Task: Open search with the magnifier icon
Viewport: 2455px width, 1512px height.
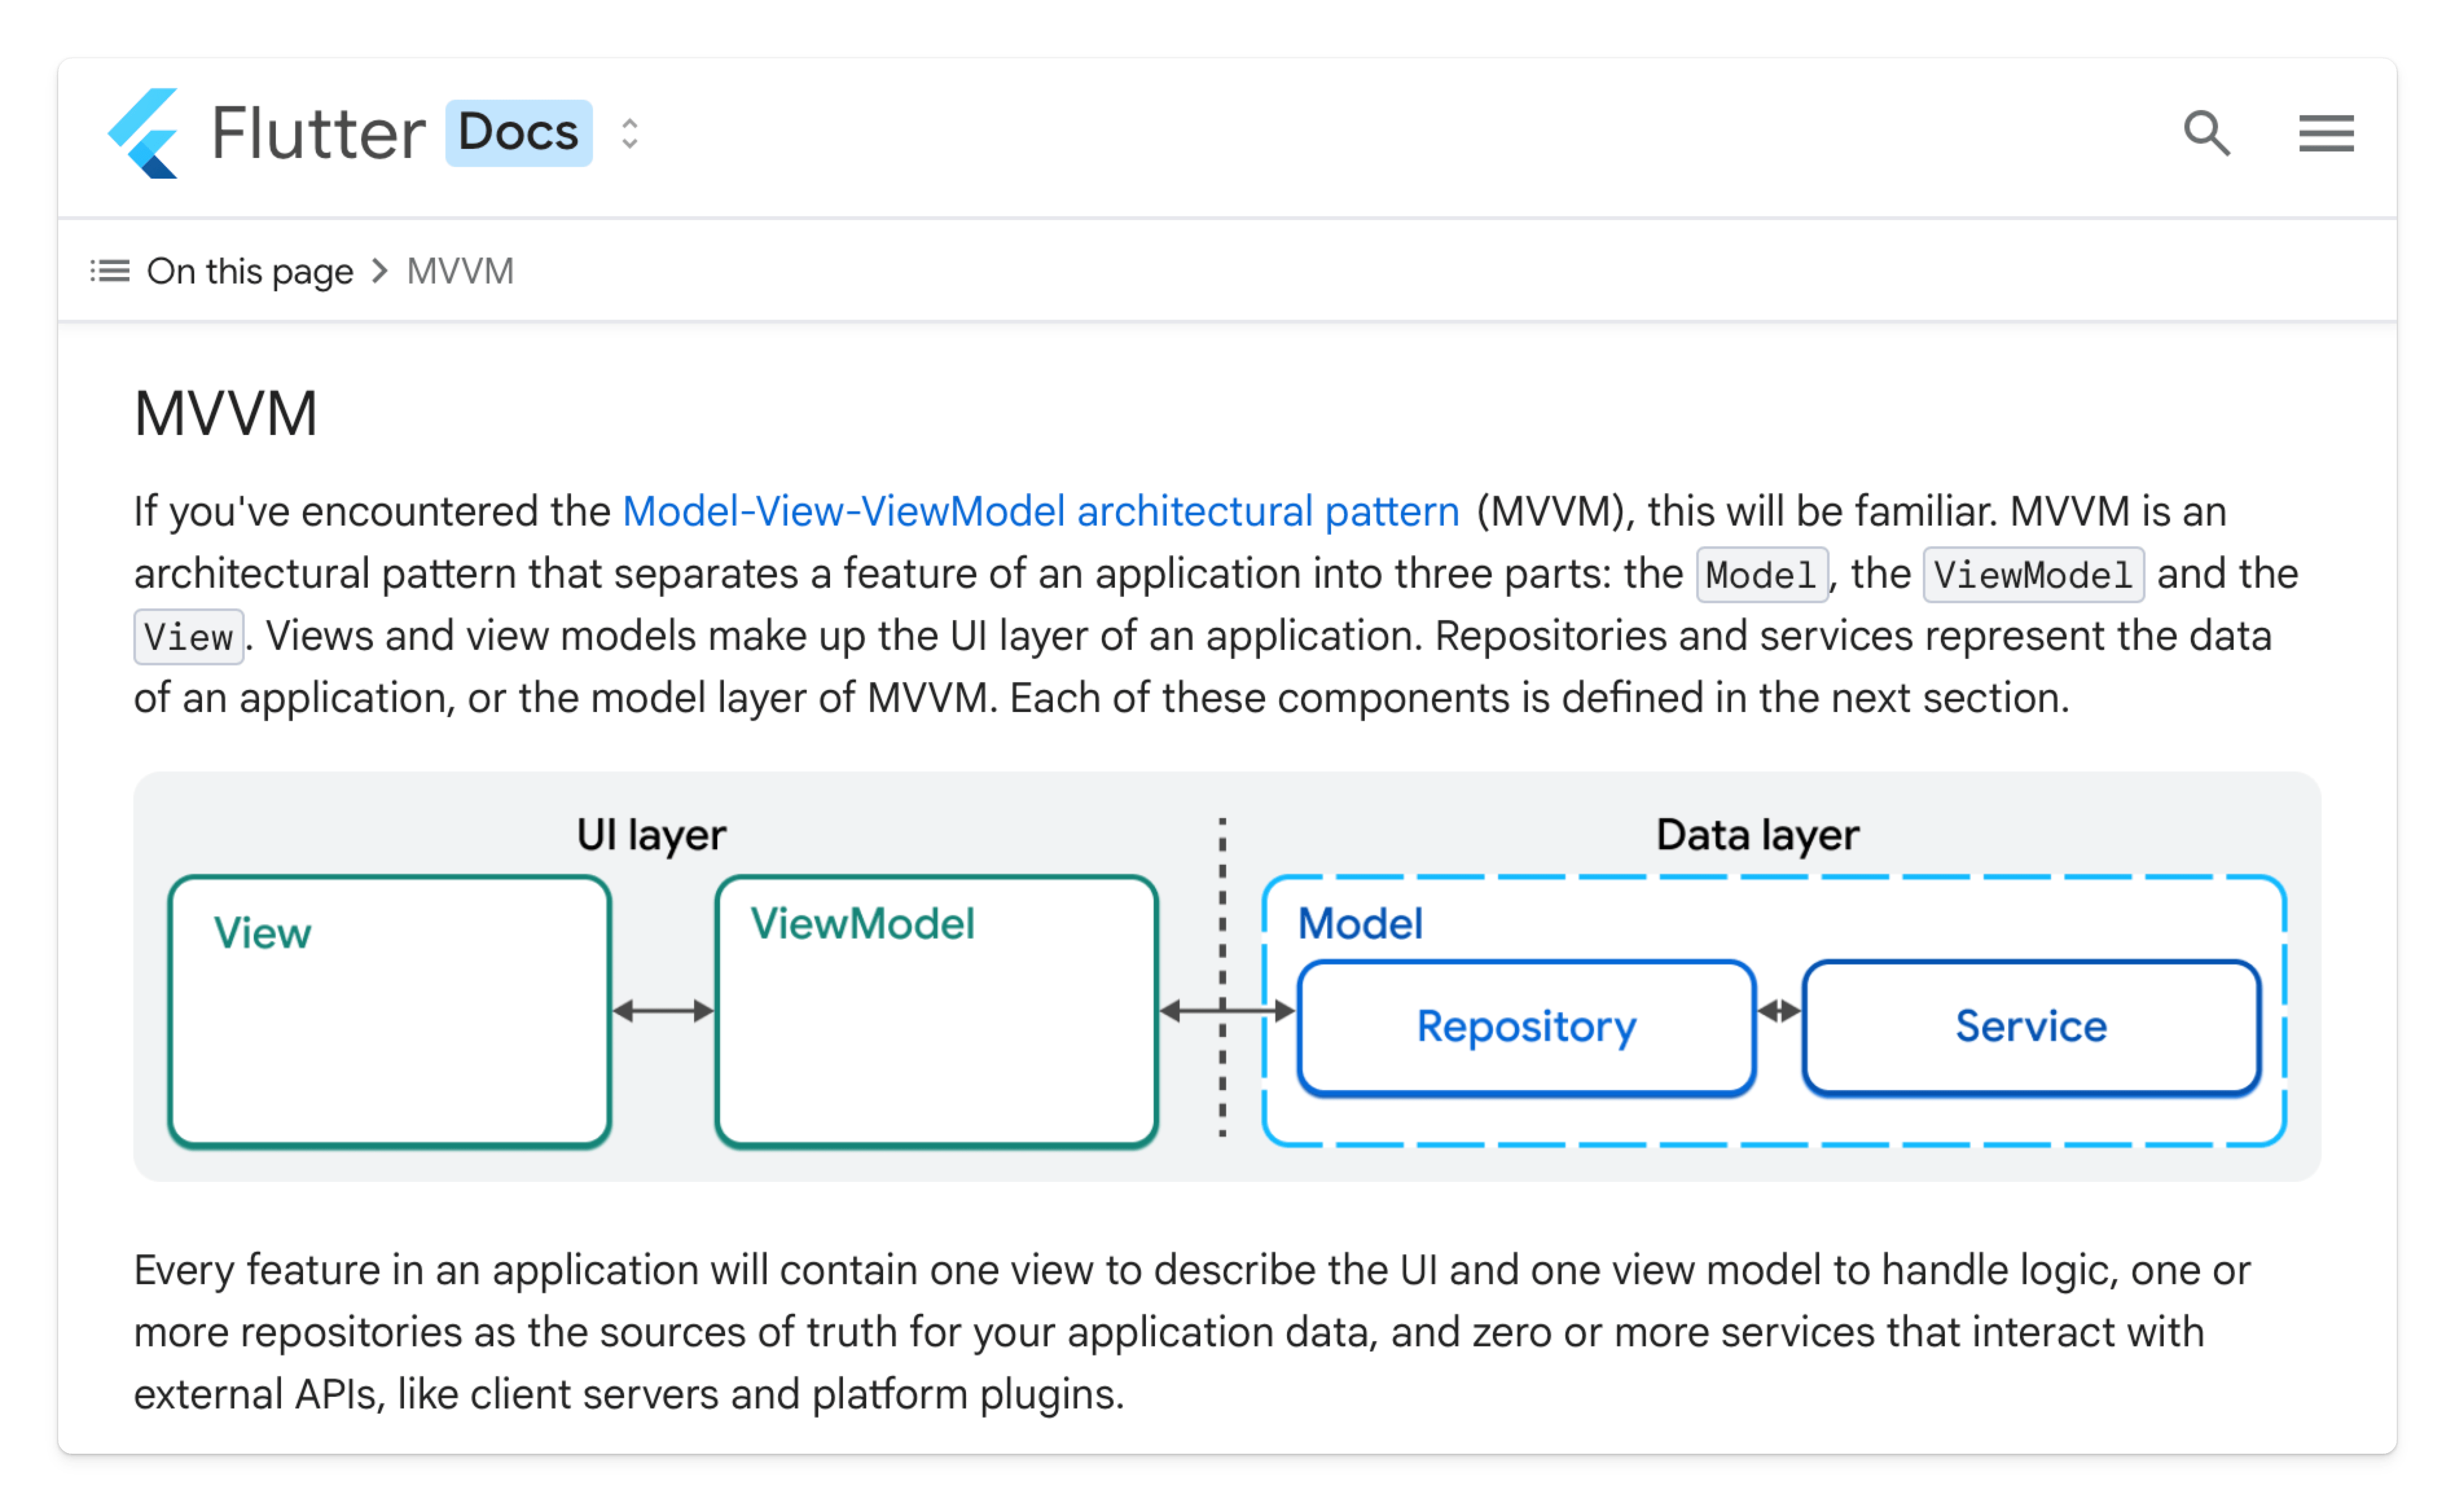Action: coord(2206,133)
